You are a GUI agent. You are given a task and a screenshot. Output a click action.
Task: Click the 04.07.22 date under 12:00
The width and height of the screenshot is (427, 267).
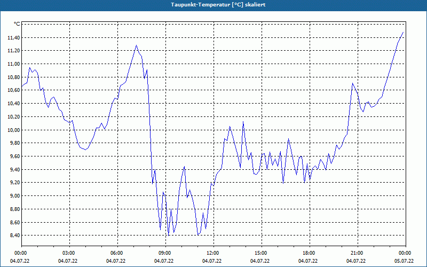(211, 261)
